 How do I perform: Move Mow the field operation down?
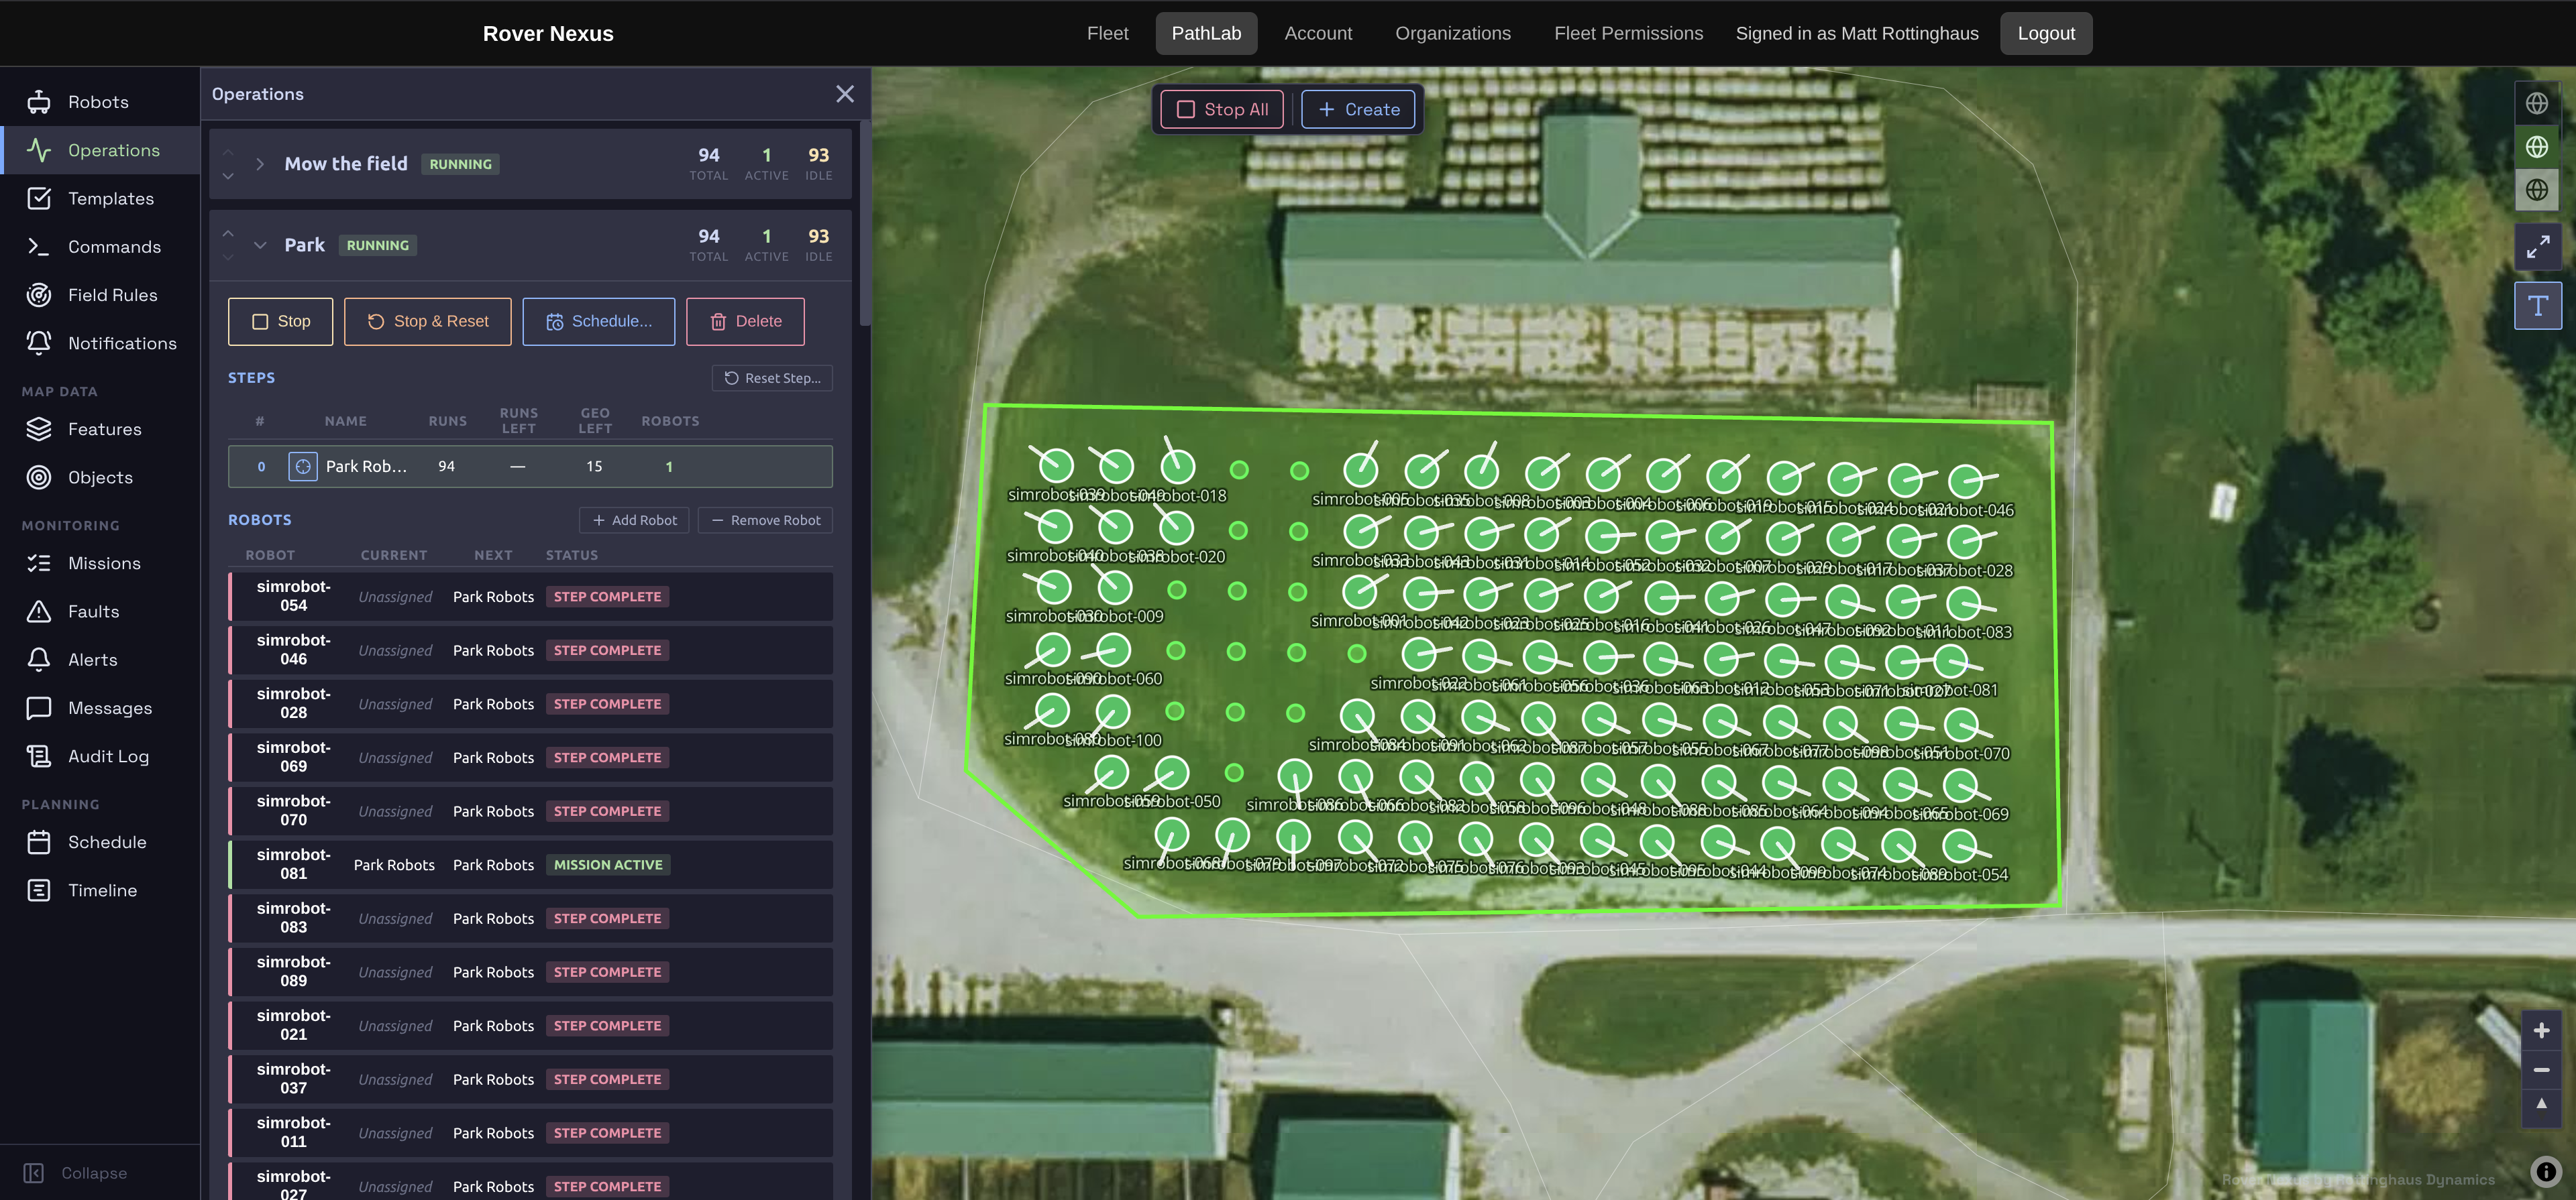point(228,176)
